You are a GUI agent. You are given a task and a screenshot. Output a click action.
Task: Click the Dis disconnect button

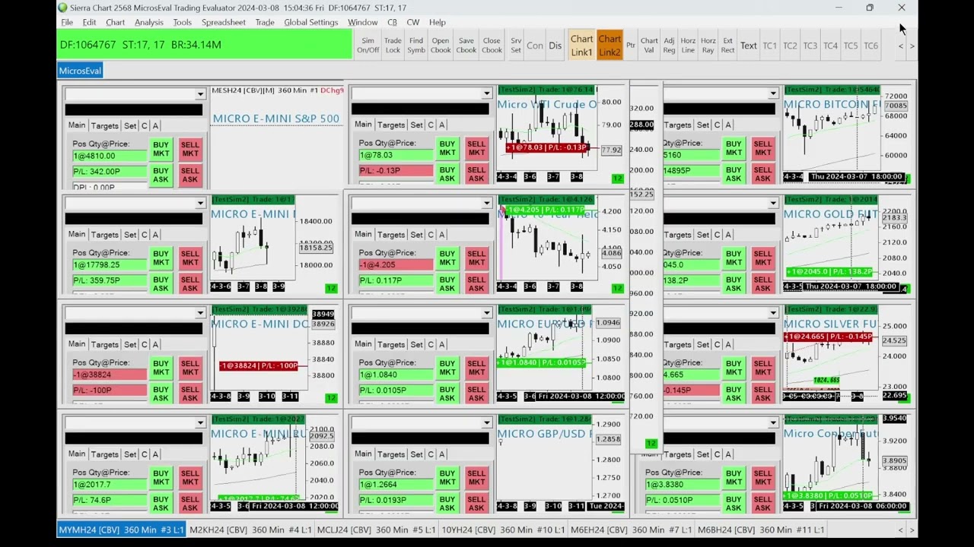(x=555, y=46)
